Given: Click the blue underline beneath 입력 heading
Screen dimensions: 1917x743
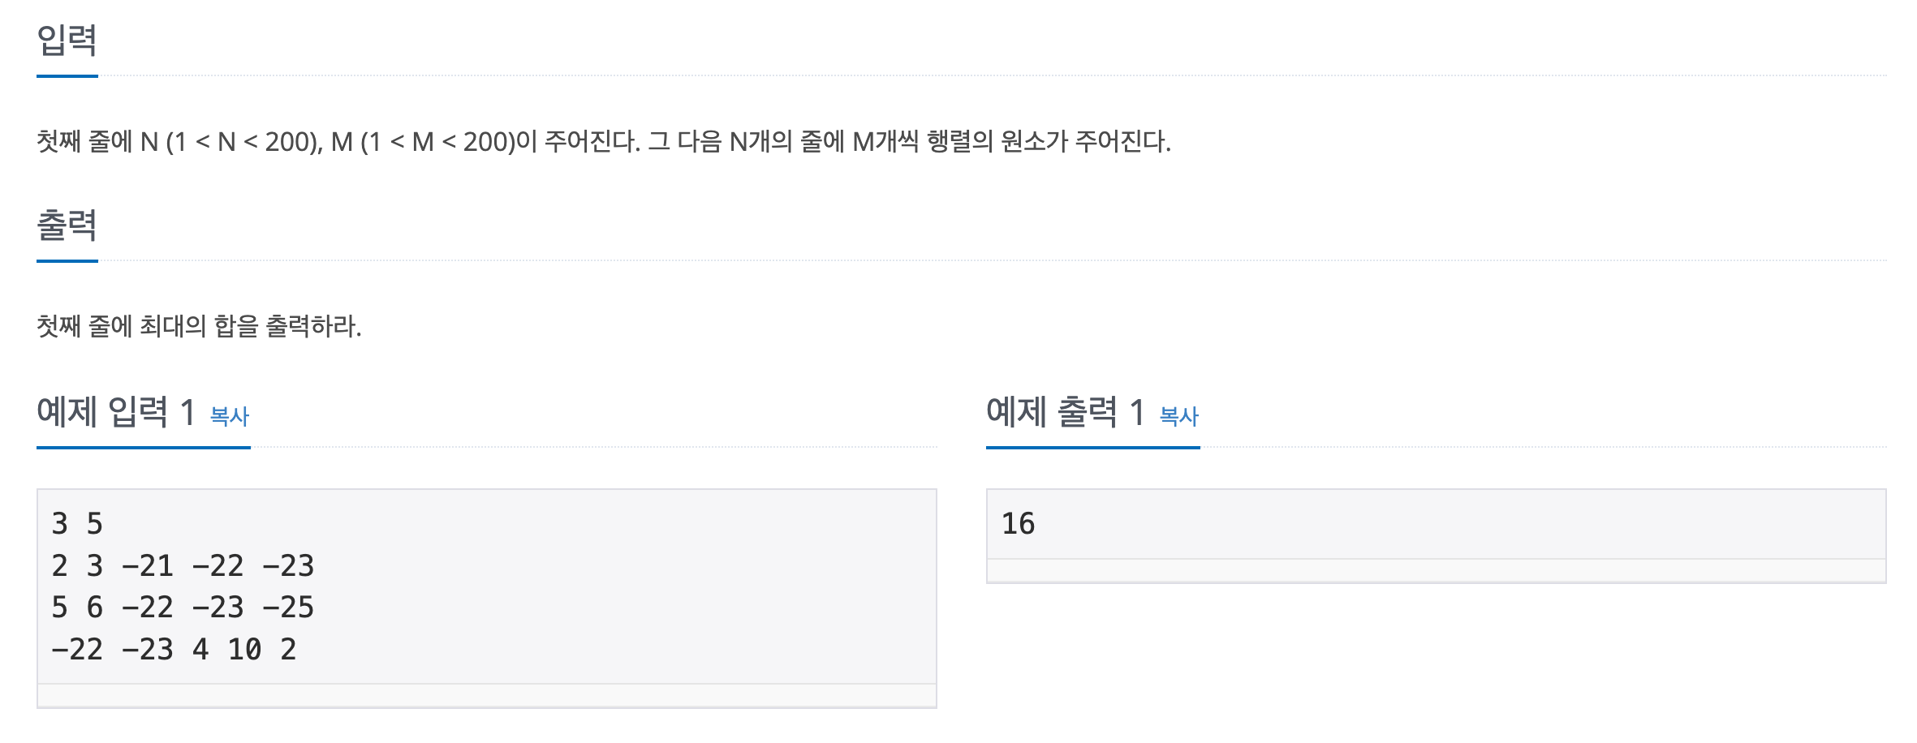Looking at the screenshot, I should pyautogui.click(x=67, y=76).
